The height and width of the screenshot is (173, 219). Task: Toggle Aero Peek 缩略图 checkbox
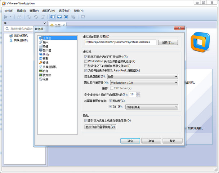[x=86, y=70]
